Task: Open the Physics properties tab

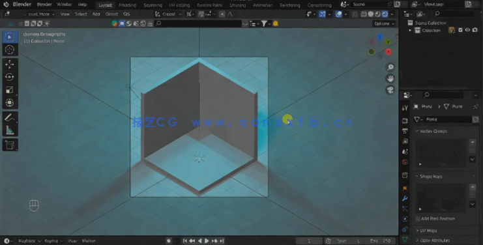Action: tap(405, 219)
